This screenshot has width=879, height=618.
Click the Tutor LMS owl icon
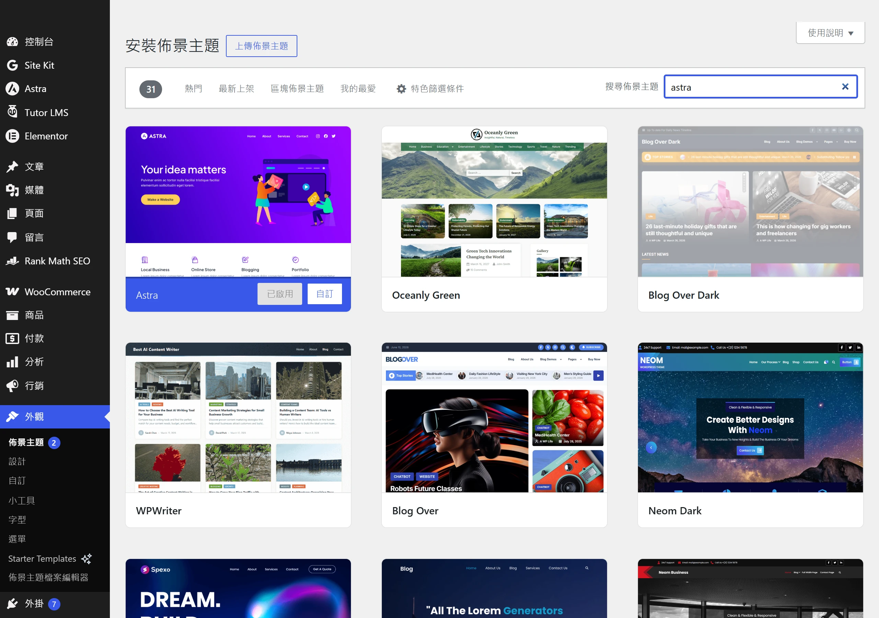[12, 112]
